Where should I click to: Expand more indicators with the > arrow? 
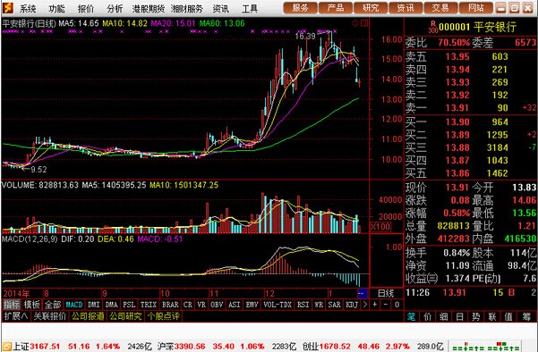[364, 305]
